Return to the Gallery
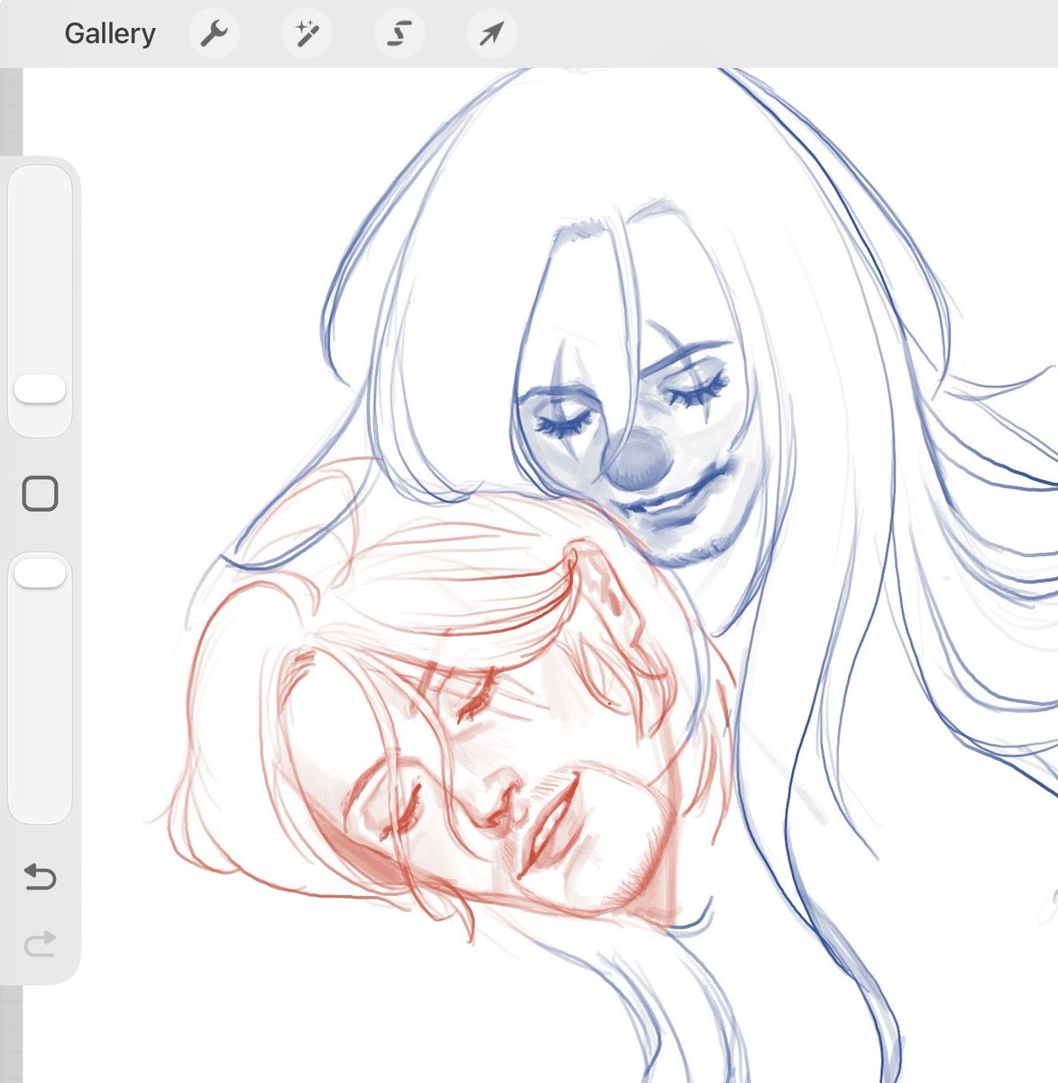The image size is (1058, 1083). point(110,34)
